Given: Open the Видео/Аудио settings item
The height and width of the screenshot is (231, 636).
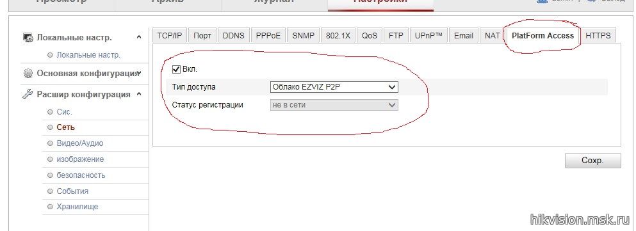Looking at the screenshot, I should pyautogui.click(x=80, y=143).
